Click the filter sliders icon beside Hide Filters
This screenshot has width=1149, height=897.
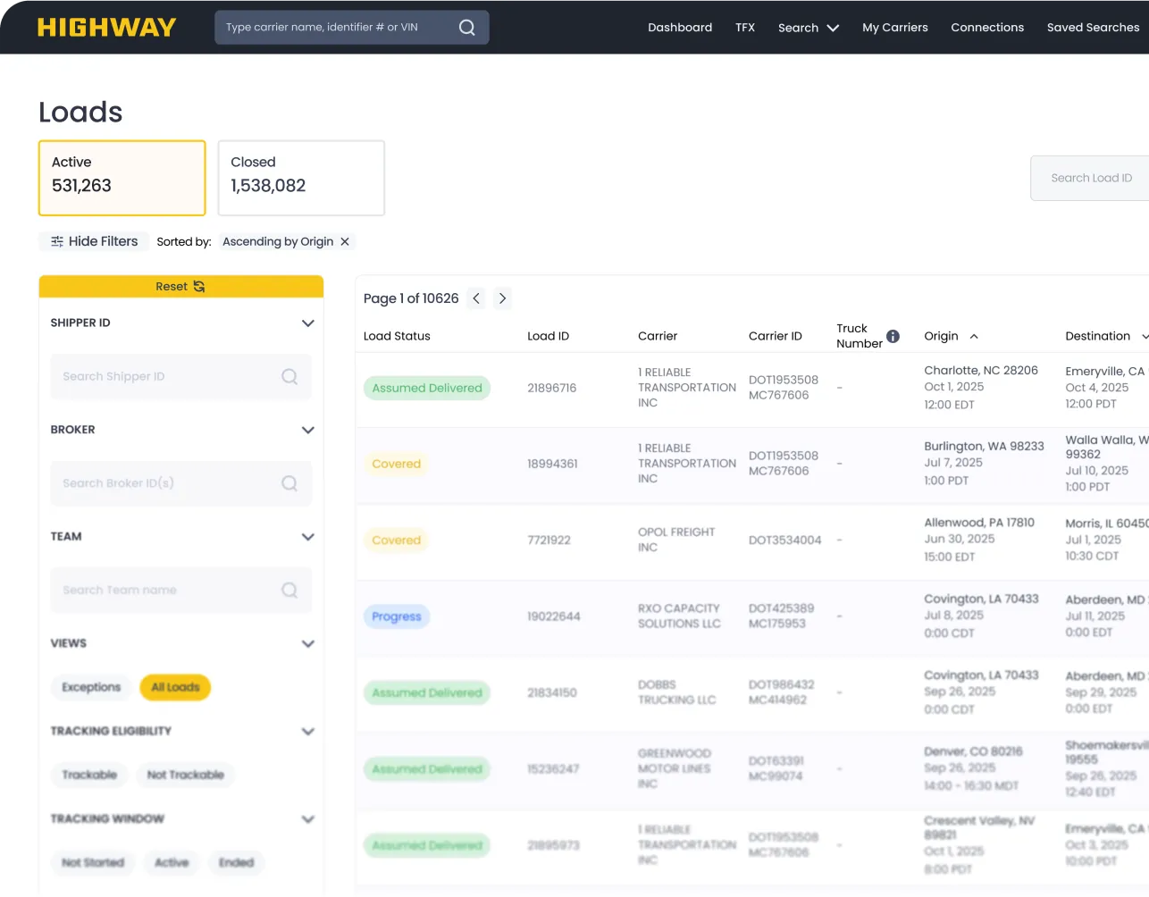click(x=57, y=241)
